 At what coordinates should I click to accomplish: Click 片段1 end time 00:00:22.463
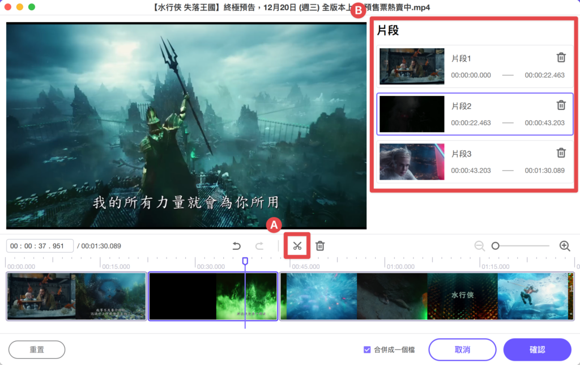[x=544, y=75]
